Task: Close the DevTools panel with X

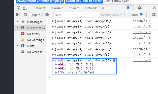Action: click(x=154, y=8)
